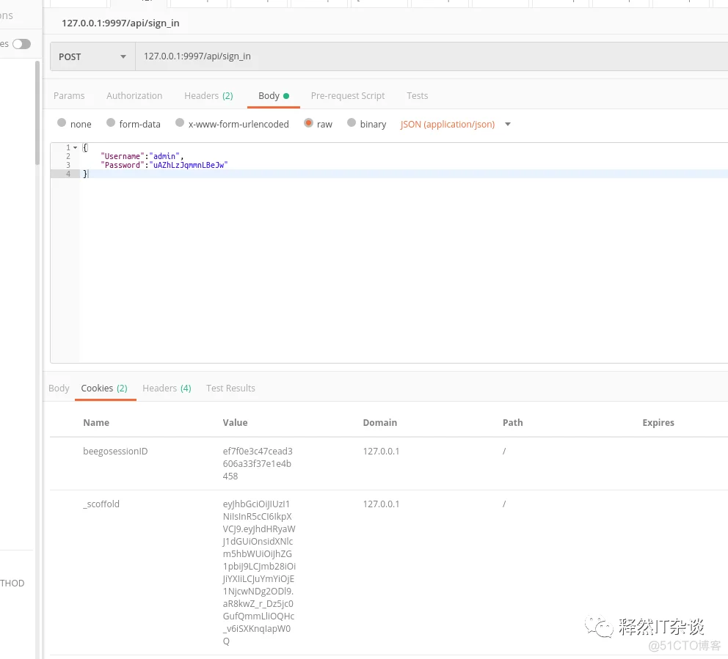
Task: Click the Expires column header
Action: pos(658,422)
